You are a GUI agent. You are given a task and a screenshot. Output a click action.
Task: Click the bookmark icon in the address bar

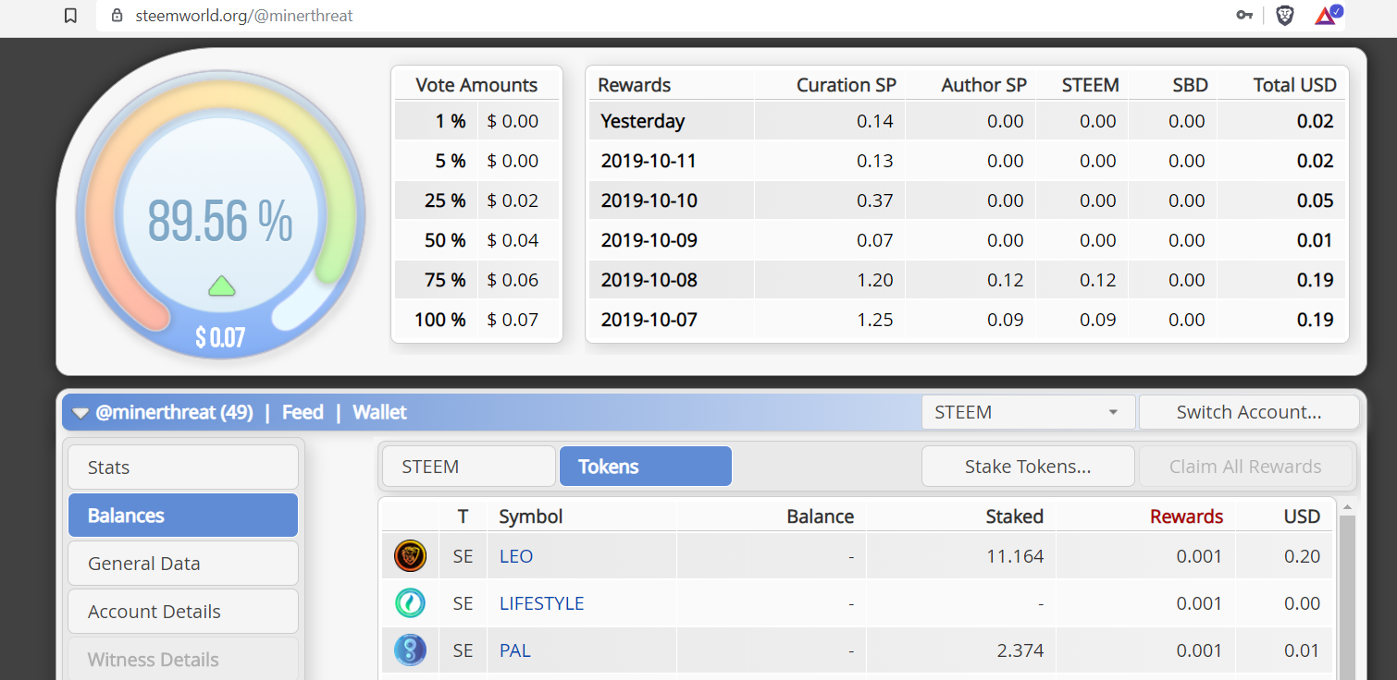pos(70,16)
